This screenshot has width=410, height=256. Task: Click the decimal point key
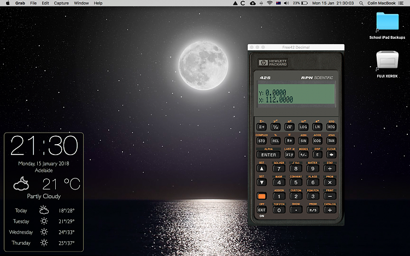click(x=296, y=210)
